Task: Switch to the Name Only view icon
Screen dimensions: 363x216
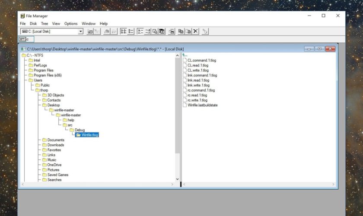Action: tap(123, 32)
